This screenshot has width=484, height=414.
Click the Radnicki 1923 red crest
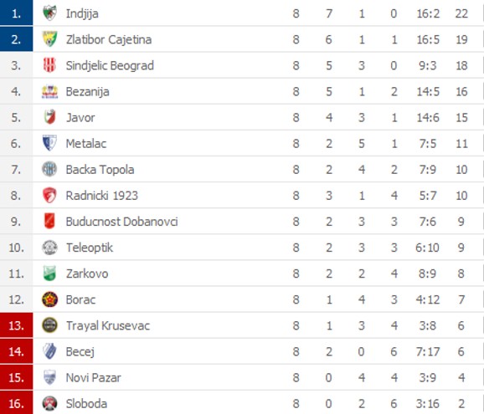[x=49, y=196]
